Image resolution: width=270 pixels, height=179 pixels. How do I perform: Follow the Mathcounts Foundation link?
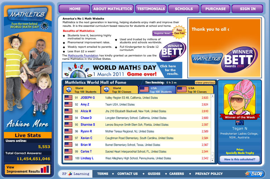(83, 56)
